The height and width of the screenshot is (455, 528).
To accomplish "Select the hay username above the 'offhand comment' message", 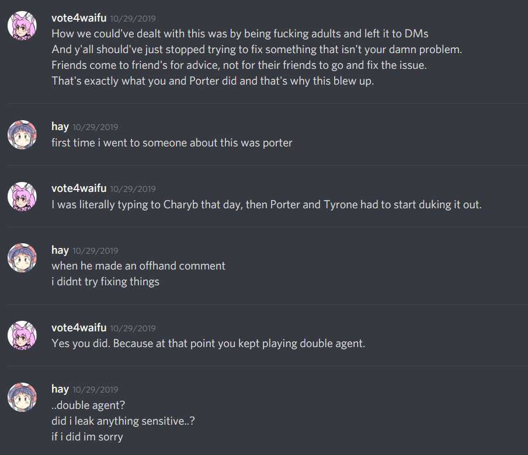I will click(x=60, y=250).
